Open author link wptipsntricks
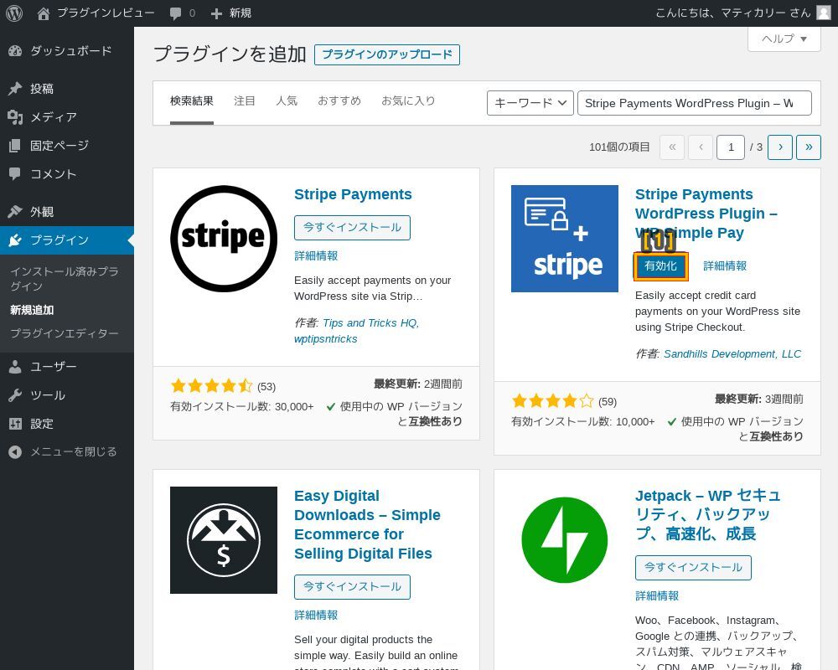Screen dimensions: 838x670 click(325, 339)
